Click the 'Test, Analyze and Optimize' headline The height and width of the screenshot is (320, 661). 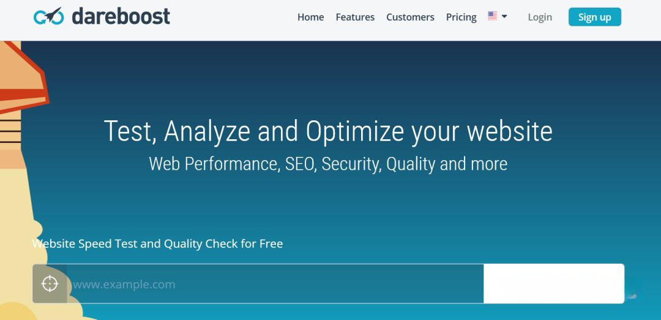(x=328, y=131)
